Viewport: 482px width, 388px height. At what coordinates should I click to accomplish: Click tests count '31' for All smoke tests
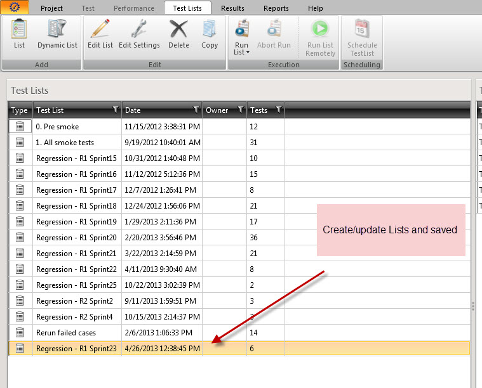click(253, 143)
